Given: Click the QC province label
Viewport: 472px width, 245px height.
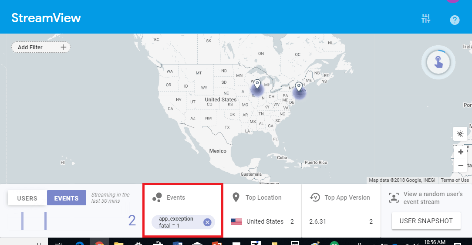Looking at the screenshot, I should coord(297,54).
